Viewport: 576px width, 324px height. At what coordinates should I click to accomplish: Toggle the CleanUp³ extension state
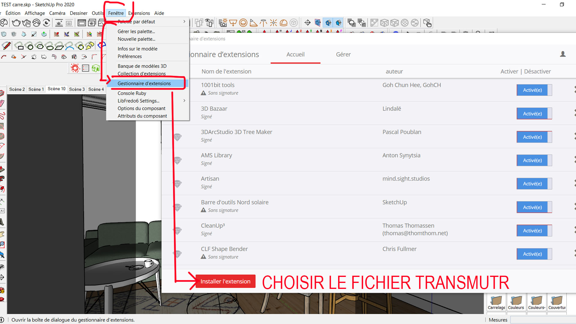[534, 230]
